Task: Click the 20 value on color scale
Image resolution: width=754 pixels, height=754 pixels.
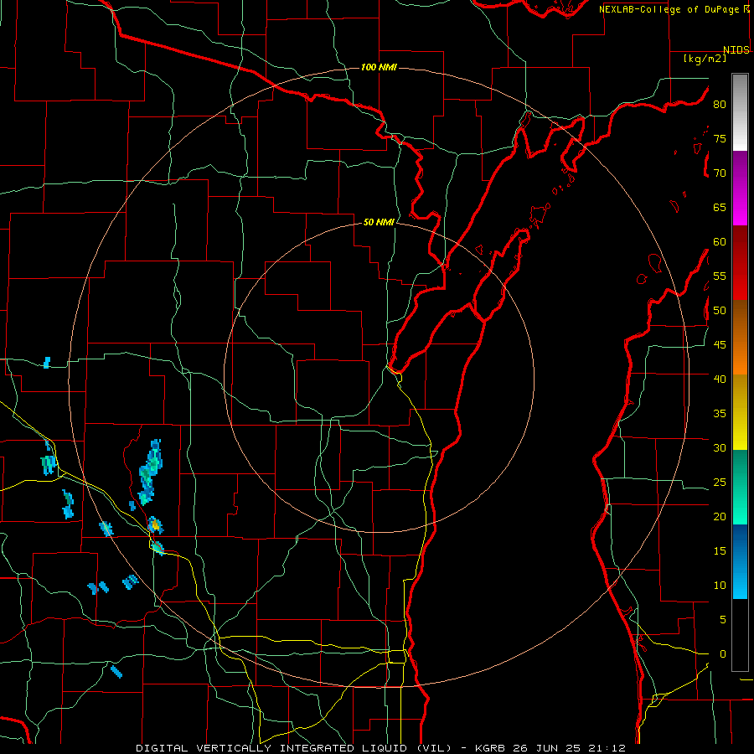Action: 720,516
